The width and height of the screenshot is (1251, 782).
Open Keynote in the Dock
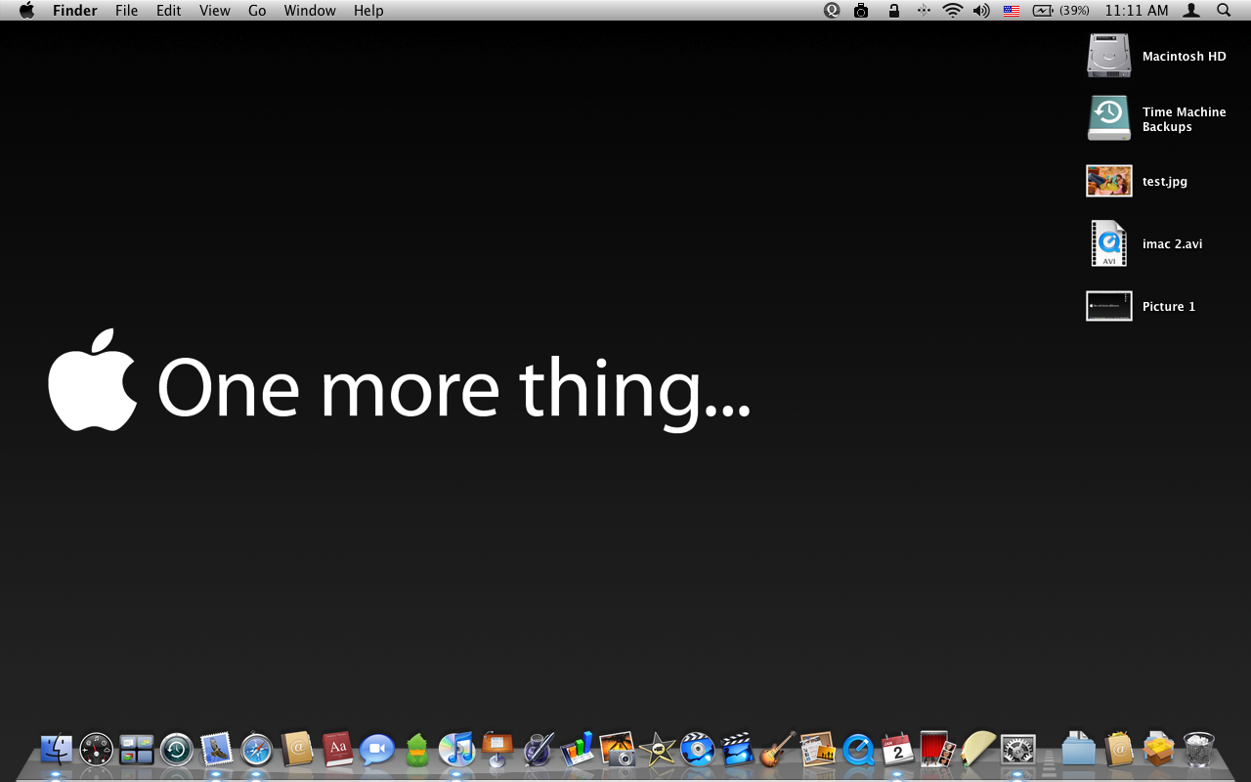pyautogui.click(x=497, y=750)
